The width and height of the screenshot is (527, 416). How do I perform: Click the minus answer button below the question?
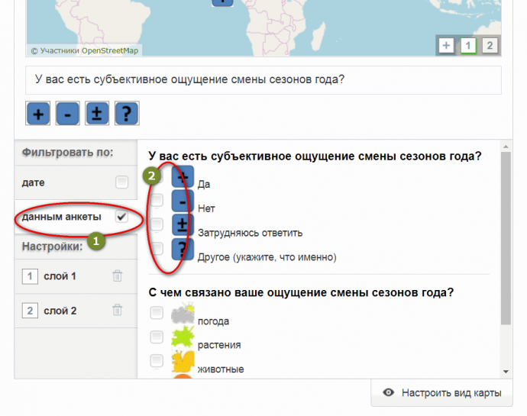pos(68,114)
